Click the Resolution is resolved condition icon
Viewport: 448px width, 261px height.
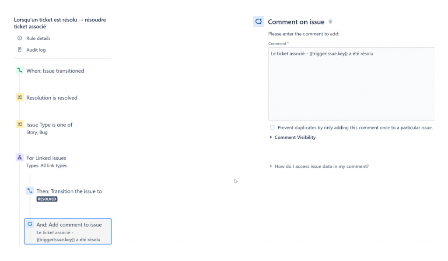pyautogui.click(x=19, y=97)
